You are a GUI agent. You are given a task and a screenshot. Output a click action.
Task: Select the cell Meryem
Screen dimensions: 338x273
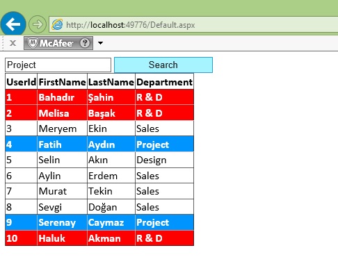point(62,129)
